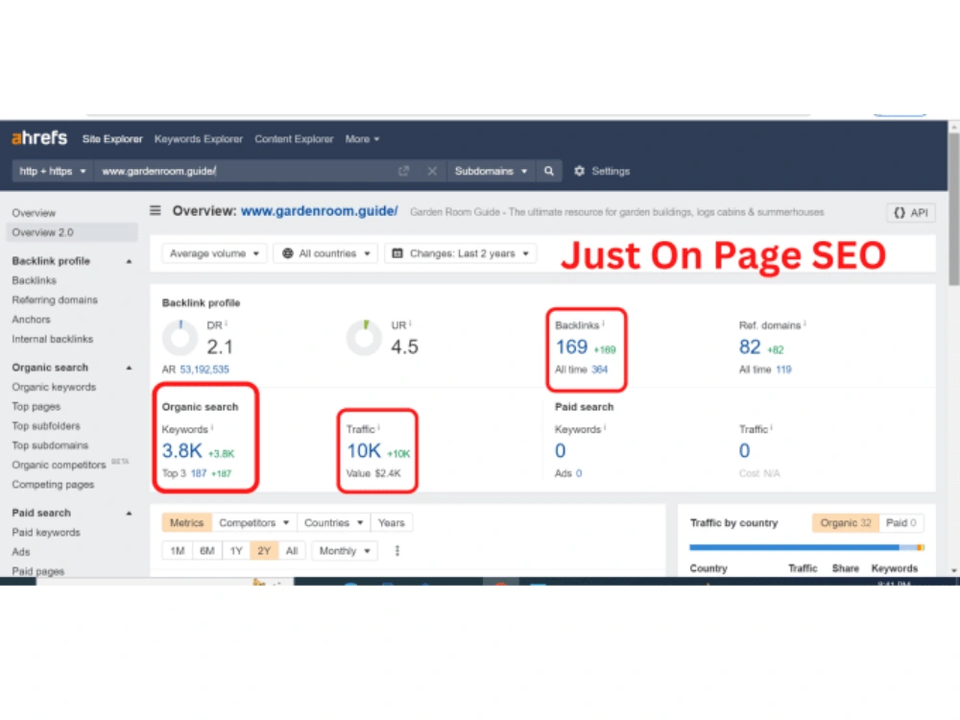Open www.gardenroom.guide/ overview link
This screenshot has height=720, width=960.
[x=319, y=211]
